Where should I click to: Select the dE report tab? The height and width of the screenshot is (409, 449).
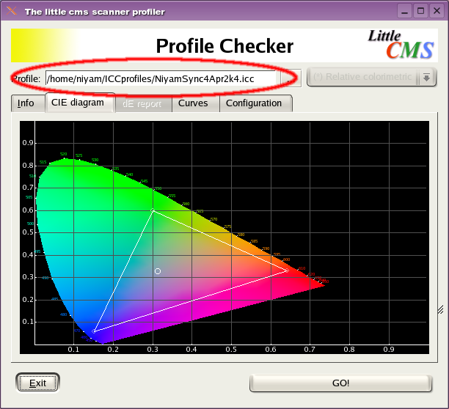click(x=143, y=103)
